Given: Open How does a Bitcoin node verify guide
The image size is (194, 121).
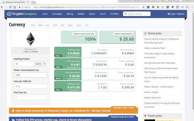Looking at the screenshot, I should tap(159, 55).
